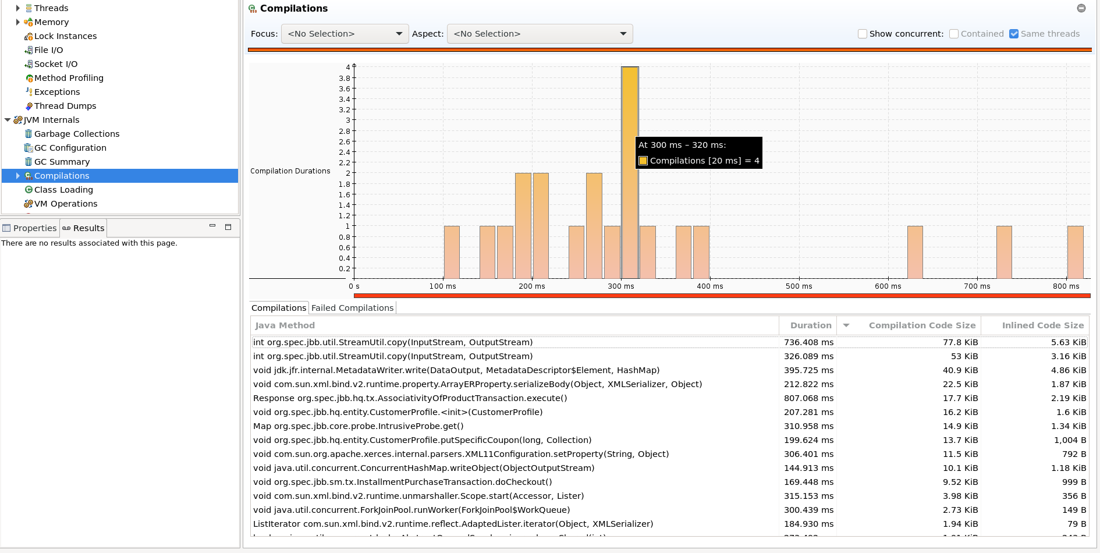
Task: Click the Properties tab icon
Action: 6,228
